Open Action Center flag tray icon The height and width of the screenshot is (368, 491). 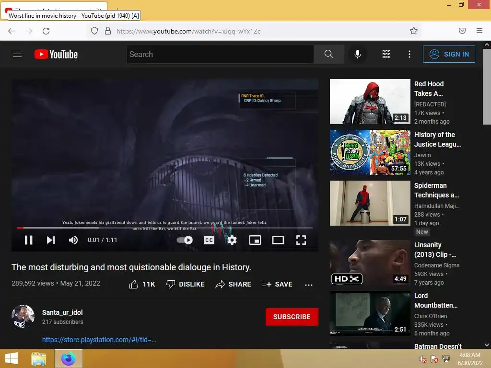coord(434,359)
